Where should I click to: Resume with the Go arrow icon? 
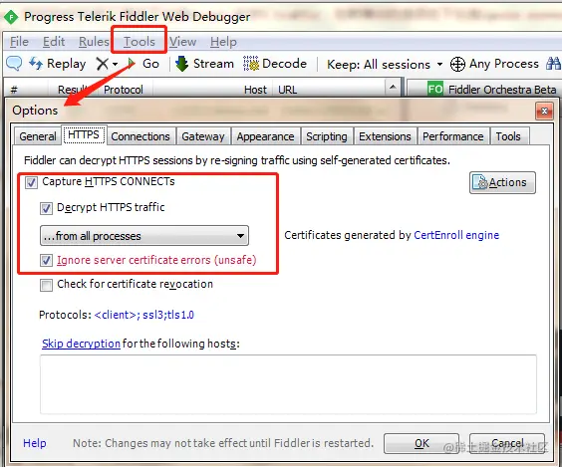click(x=132, y=64)
